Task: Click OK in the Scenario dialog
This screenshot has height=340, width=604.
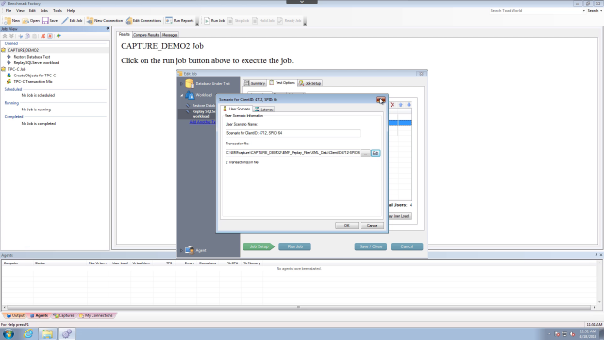Action: (x=346, y=225)
